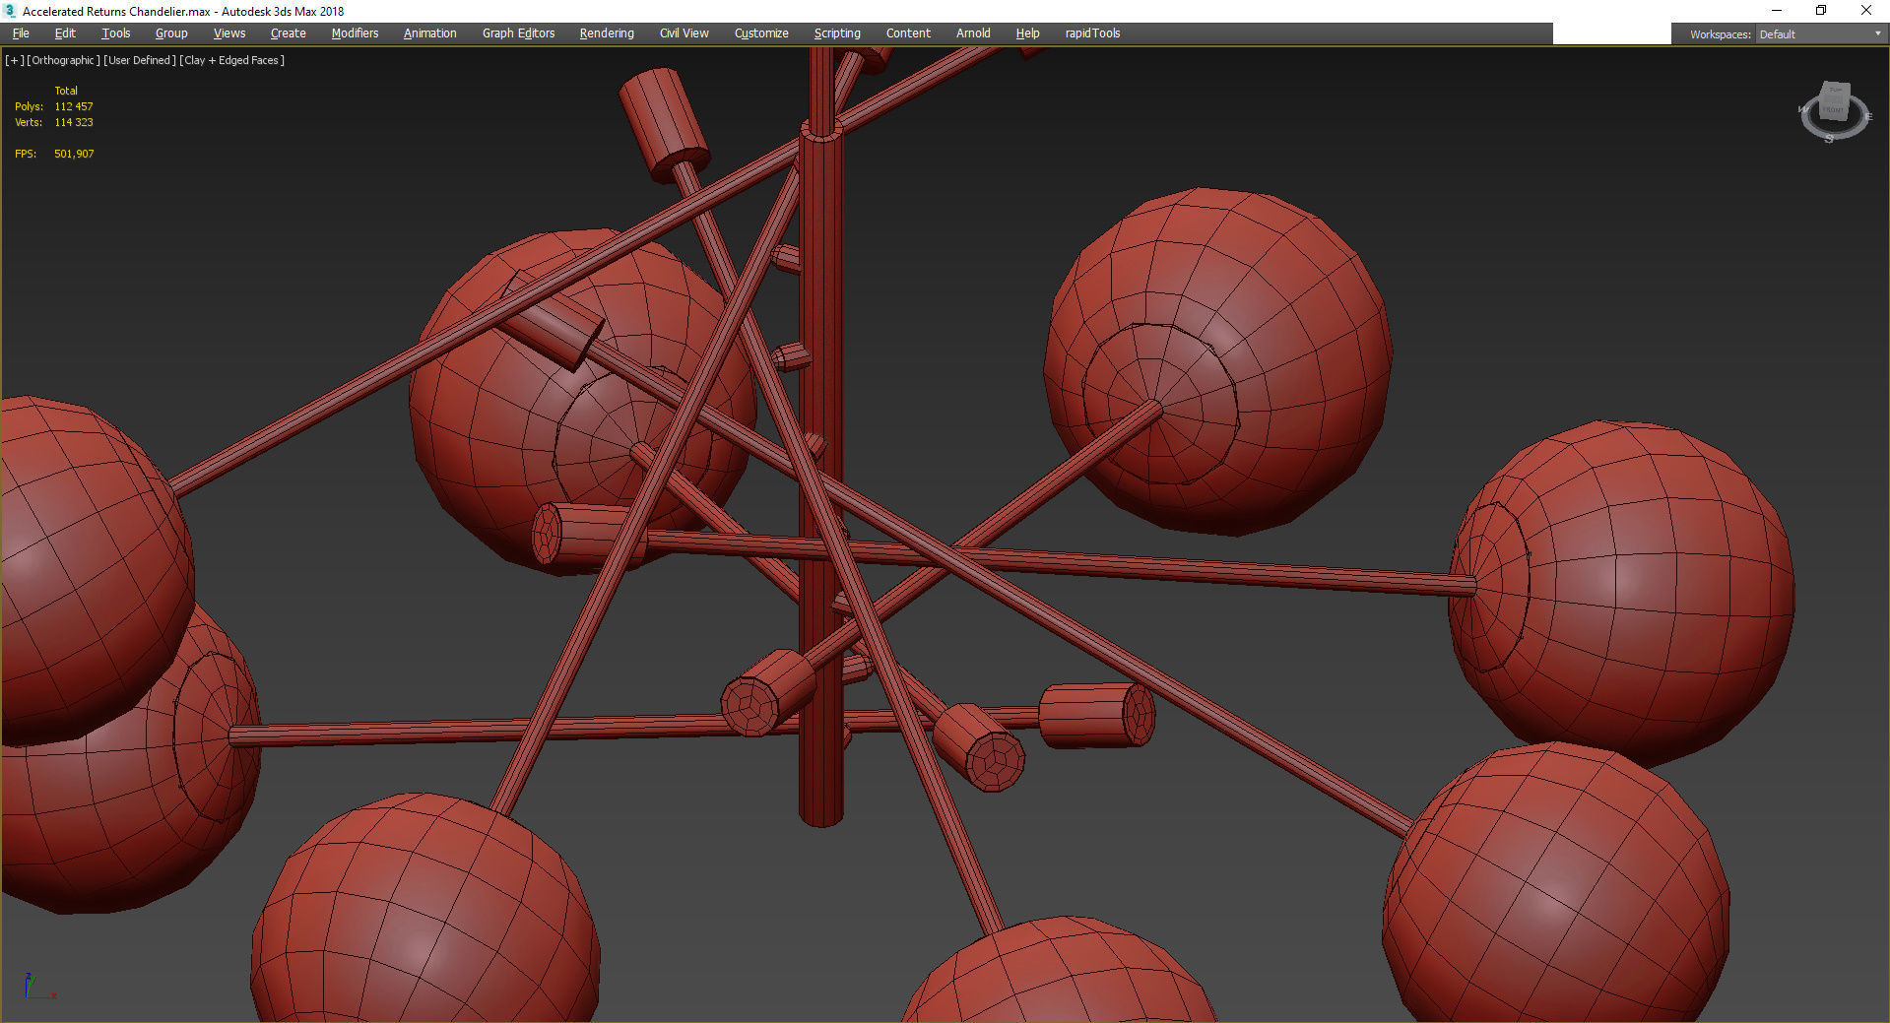
Task: Open the Views menu
Action: [x=229, y=33]
